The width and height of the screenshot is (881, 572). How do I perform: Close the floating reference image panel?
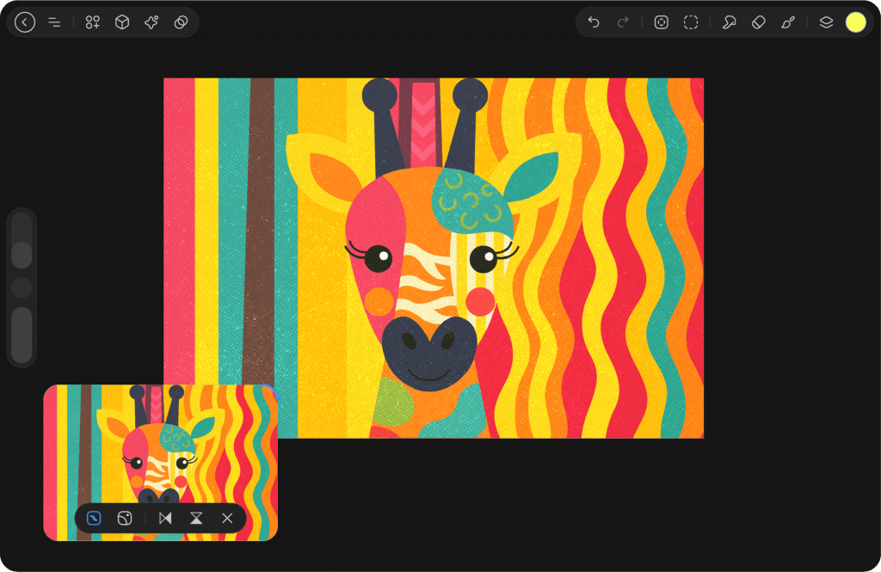[227, 518]
